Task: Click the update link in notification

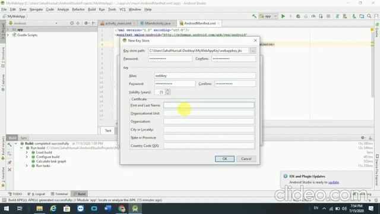Action: point(334,182)
